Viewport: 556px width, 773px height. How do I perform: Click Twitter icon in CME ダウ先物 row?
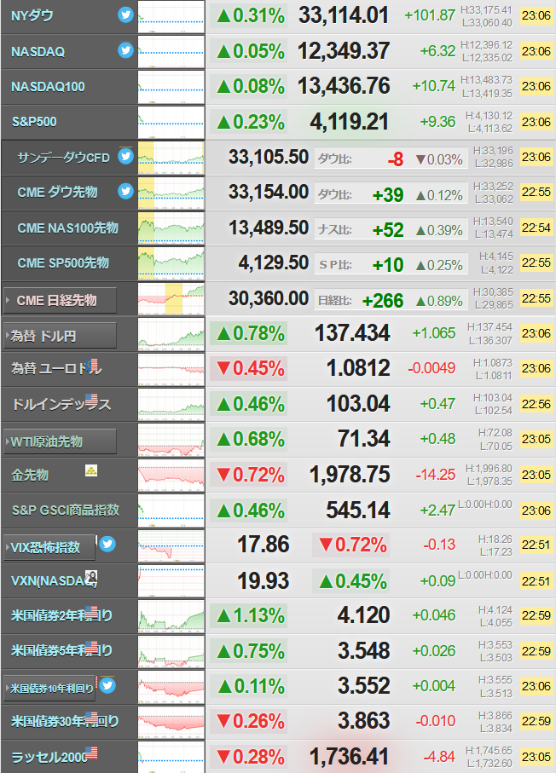pos(126,191)
